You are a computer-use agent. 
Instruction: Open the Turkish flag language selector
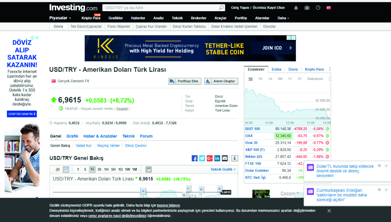point(329,8)
